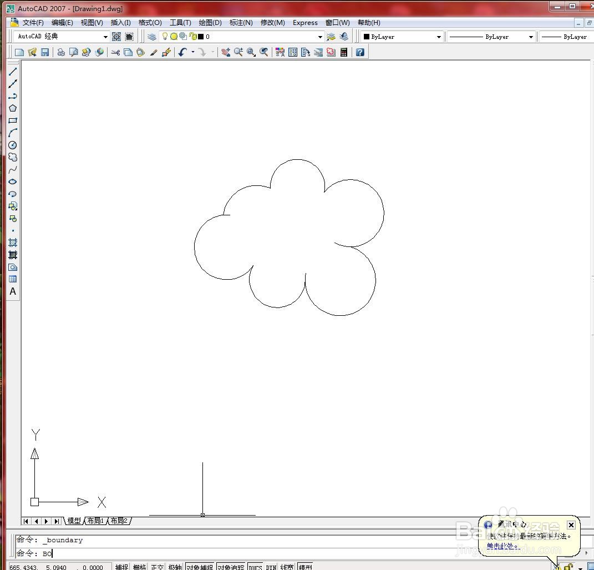594x570 pixels.
Task: Click the New drawing icon
Action: click(19, 52)
